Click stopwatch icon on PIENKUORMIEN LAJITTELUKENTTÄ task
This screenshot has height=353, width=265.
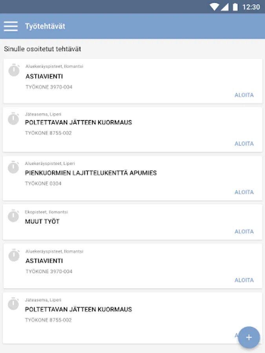click(x=13, y=167)
